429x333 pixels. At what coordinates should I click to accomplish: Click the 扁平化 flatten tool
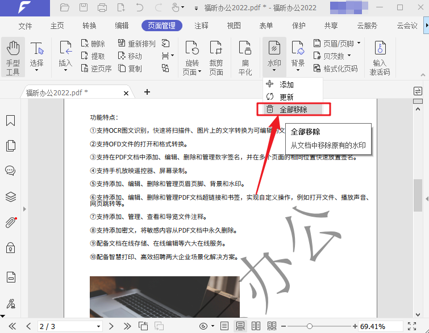tap(245, 57)
